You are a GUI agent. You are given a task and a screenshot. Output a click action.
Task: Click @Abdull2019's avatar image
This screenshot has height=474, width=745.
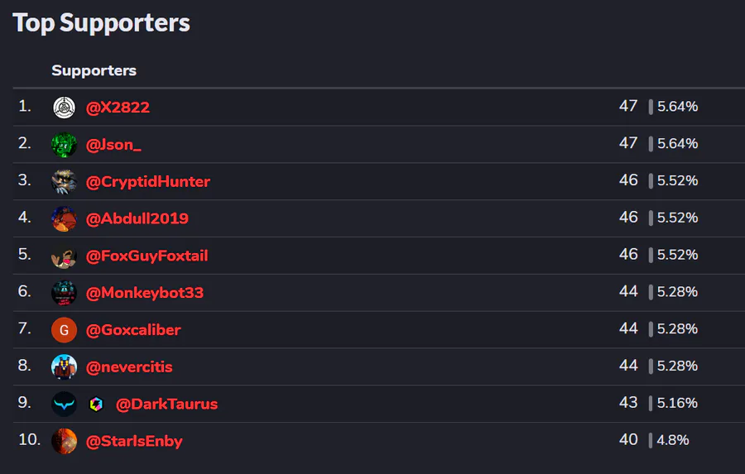(64, 218)
